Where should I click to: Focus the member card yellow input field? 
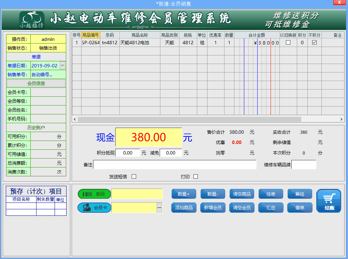(134, 208)
